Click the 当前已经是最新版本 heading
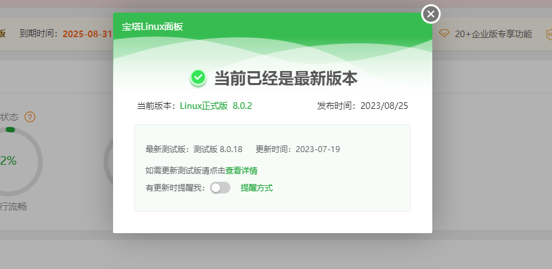 pyautogui.click(x=286, y=78)
